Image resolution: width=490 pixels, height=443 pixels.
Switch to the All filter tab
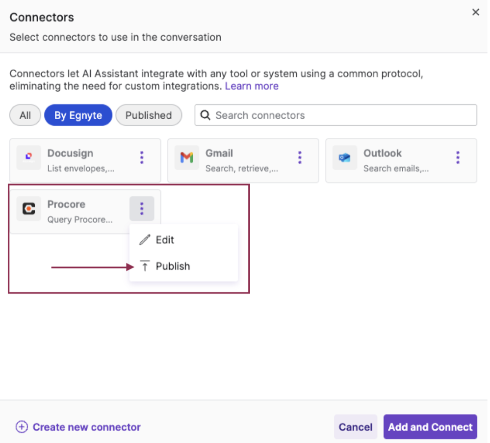coord(25,115)
